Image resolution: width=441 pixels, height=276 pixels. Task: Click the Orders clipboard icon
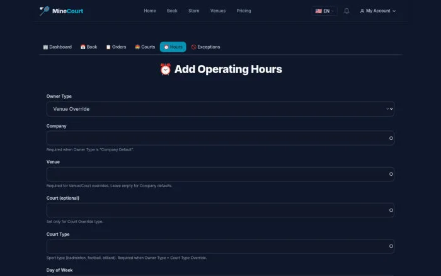click(108, 47)
